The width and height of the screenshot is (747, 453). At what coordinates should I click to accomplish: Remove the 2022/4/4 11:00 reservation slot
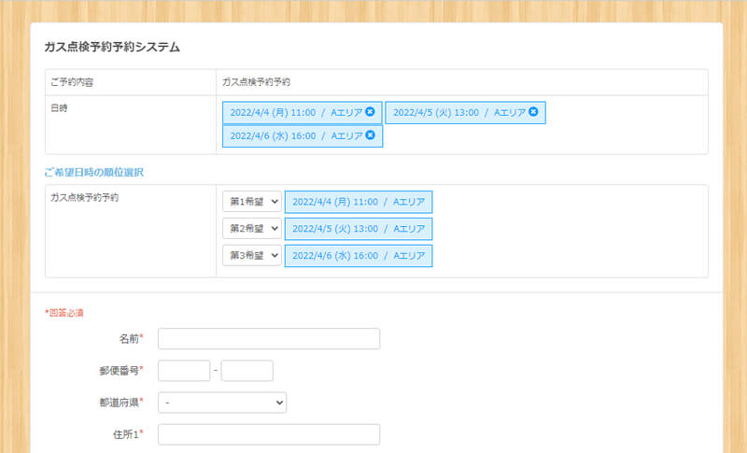371,112
